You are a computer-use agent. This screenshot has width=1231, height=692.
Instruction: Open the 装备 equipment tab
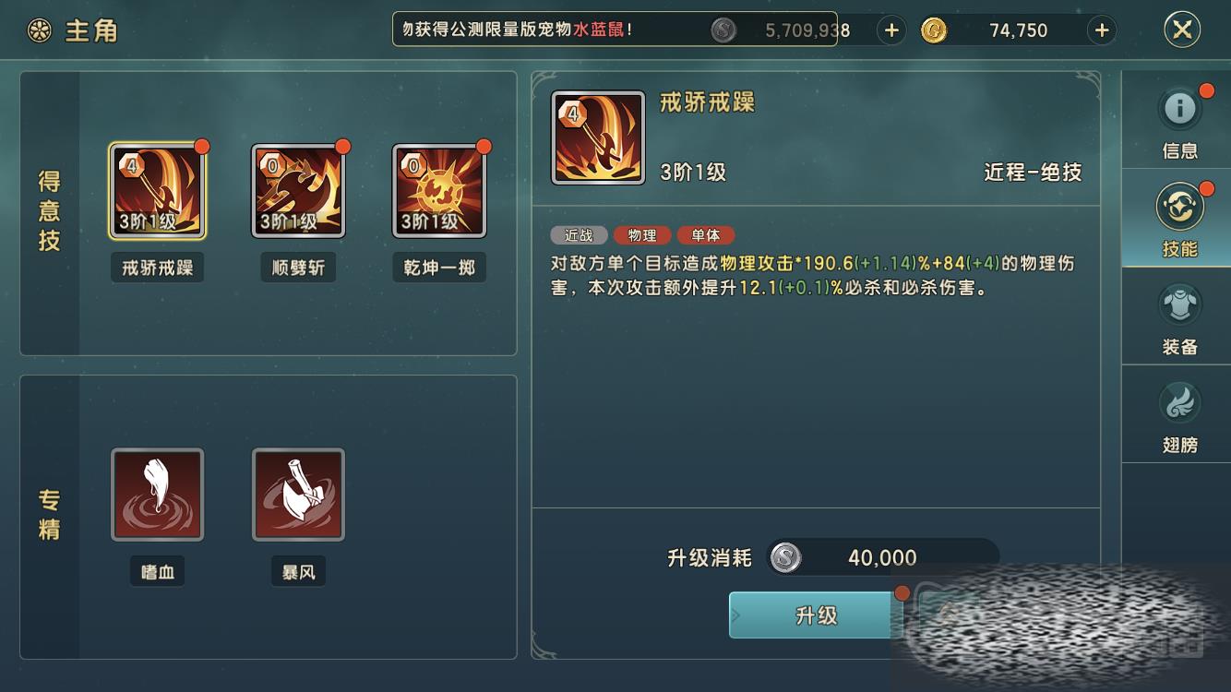(1179, 316)
